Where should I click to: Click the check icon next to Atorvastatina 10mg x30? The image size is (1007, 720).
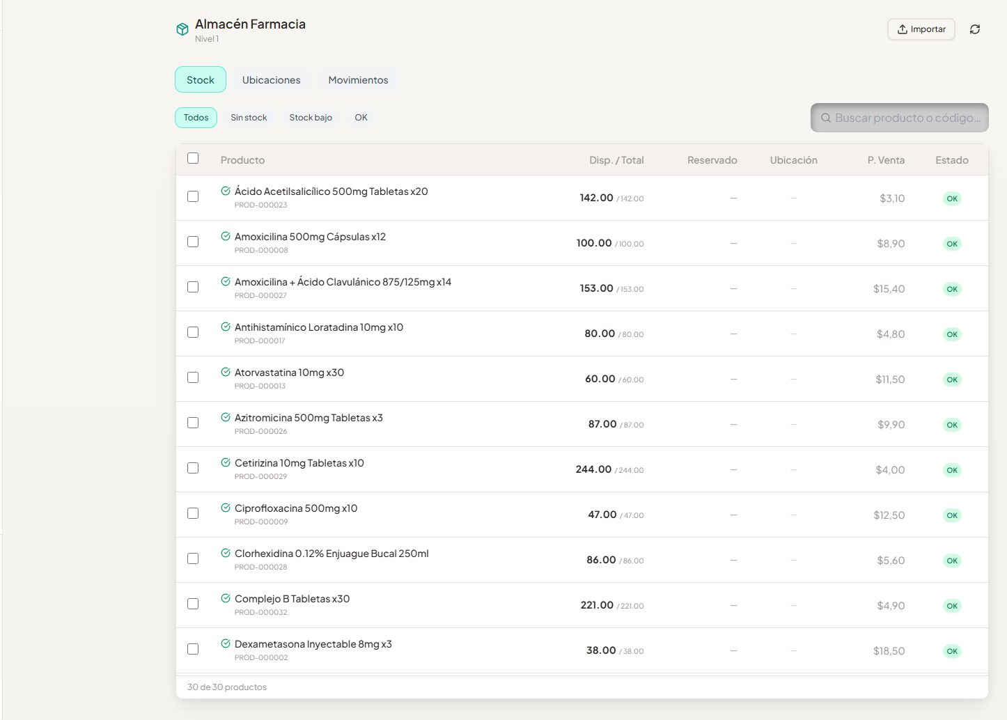click(x=226, y=372)
